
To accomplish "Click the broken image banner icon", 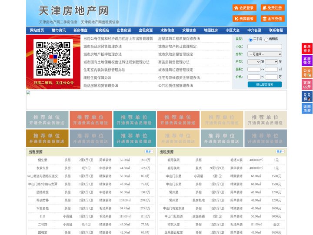I will [x=28, y=93].
